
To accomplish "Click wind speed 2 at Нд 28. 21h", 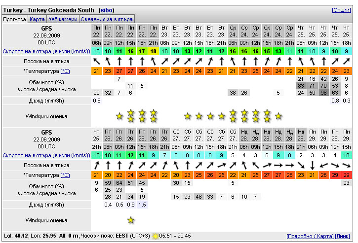I will pos(301,155).
